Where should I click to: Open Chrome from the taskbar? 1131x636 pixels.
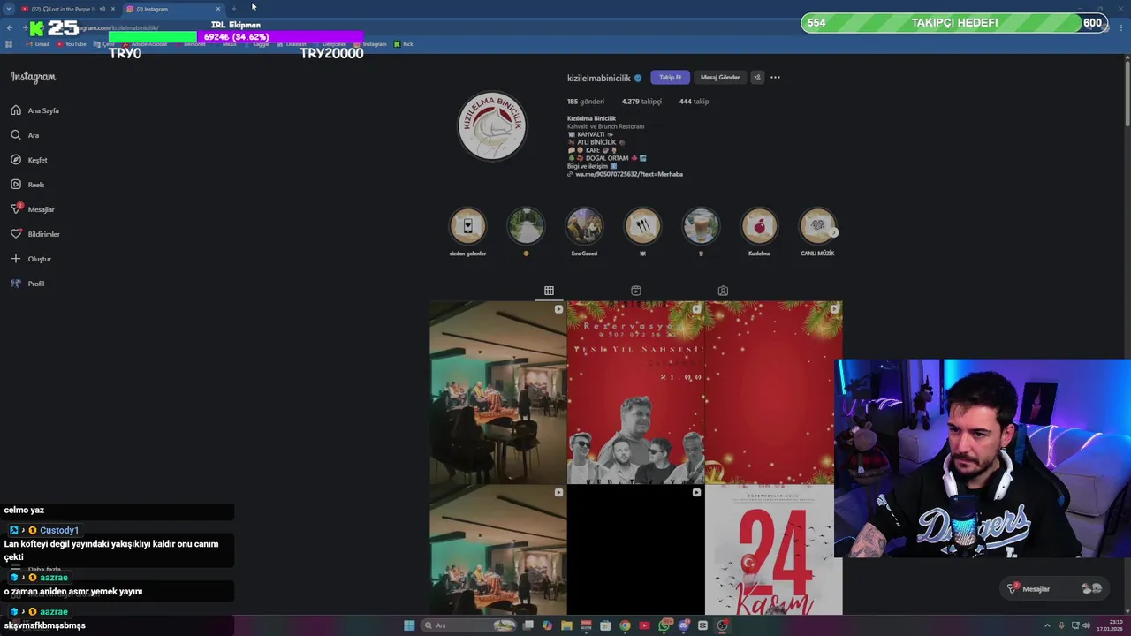625,625
